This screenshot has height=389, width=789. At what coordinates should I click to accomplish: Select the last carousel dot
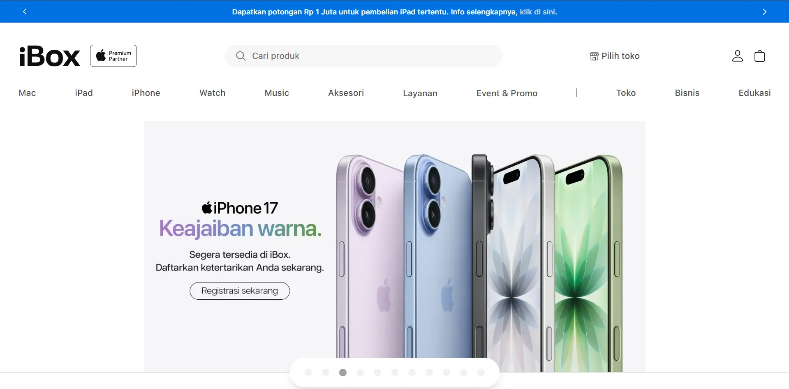(481, 373)
